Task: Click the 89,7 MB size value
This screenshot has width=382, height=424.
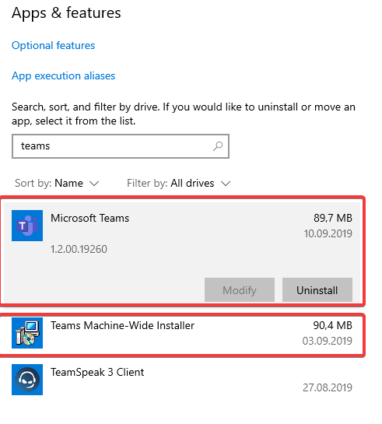Action: click(x=333, y=218)
